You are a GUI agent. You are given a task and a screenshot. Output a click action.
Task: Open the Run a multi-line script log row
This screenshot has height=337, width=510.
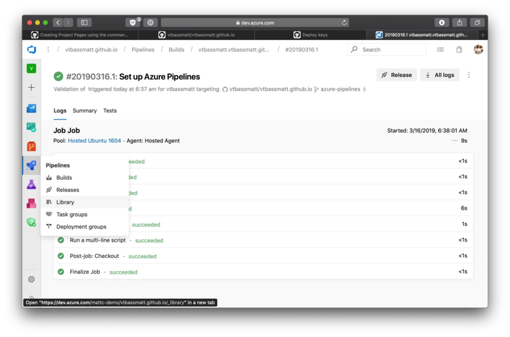[263, 240]
